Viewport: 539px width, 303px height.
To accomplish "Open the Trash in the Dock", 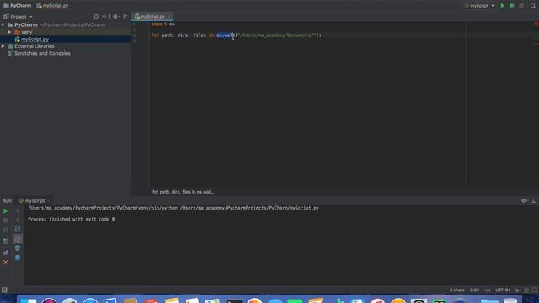I will [x=510, y=301].
